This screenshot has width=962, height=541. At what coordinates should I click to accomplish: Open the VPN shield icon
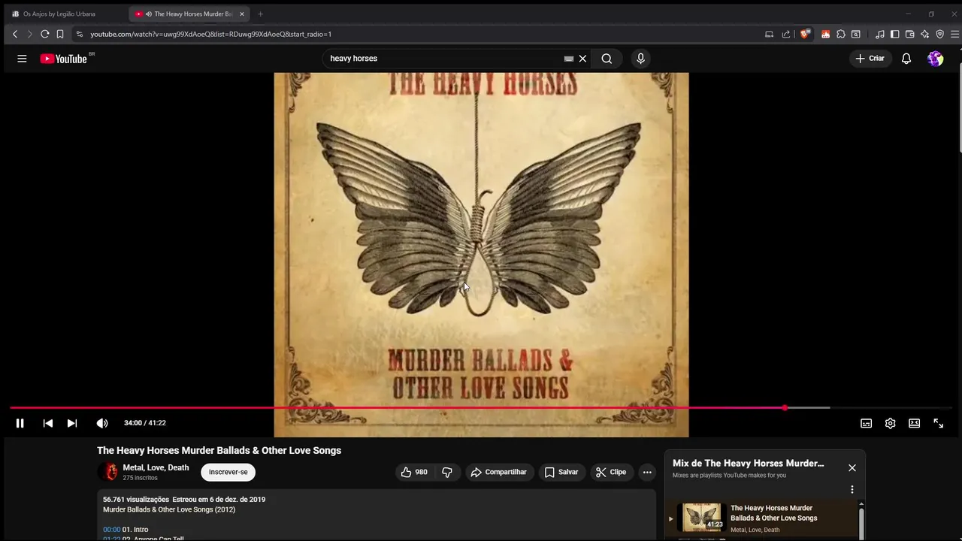[x=939, y=34]
